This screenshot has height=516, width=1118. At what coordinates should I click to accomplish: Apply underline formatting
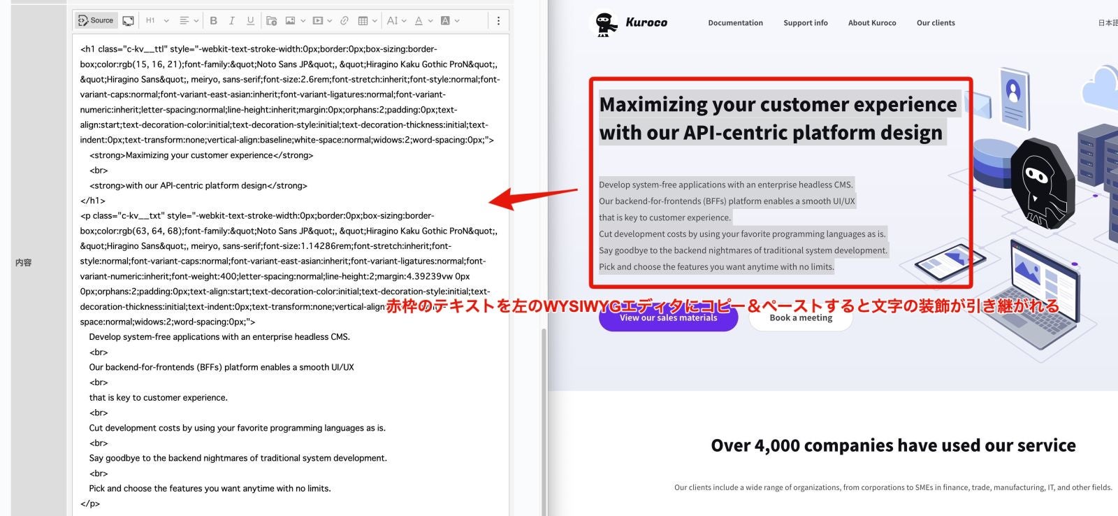tap(250, 20)
